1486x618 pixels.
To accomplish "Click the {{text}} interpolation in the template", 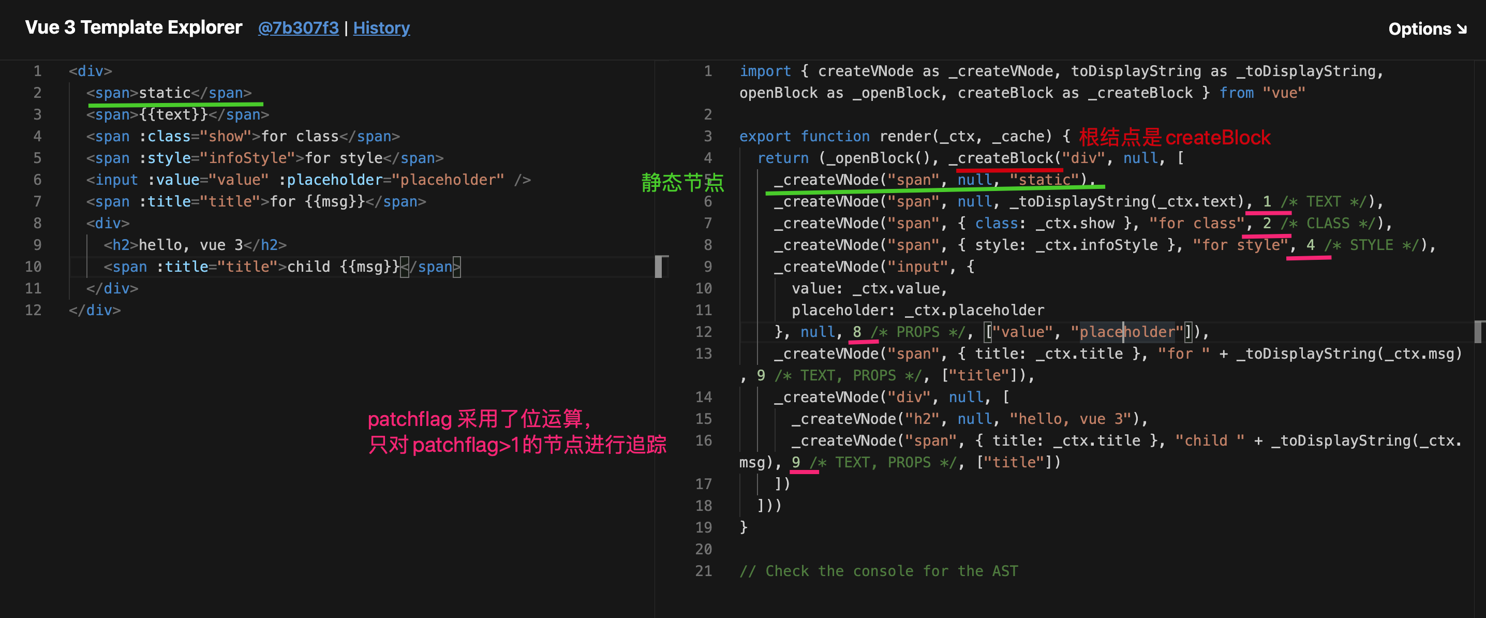I will pos(173,115).
